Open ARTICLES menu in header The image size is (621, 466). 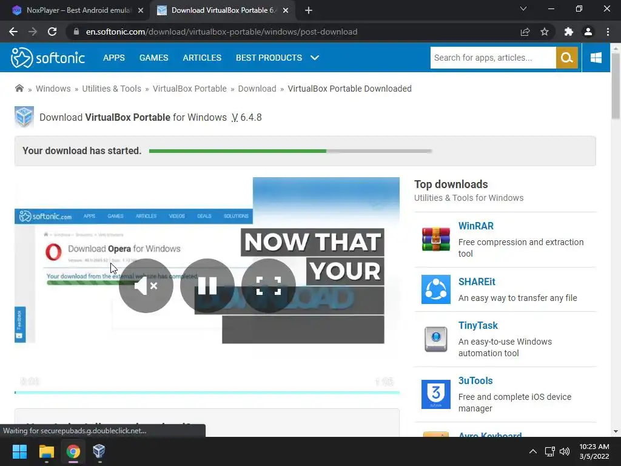point(202,58)
